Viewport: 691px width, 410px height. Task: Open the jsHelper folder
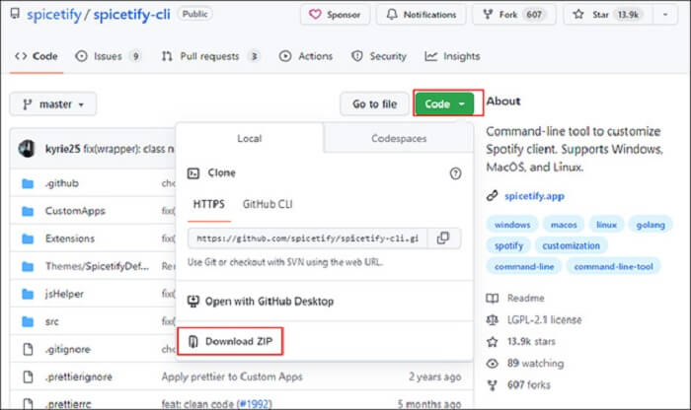click(64, 294)
